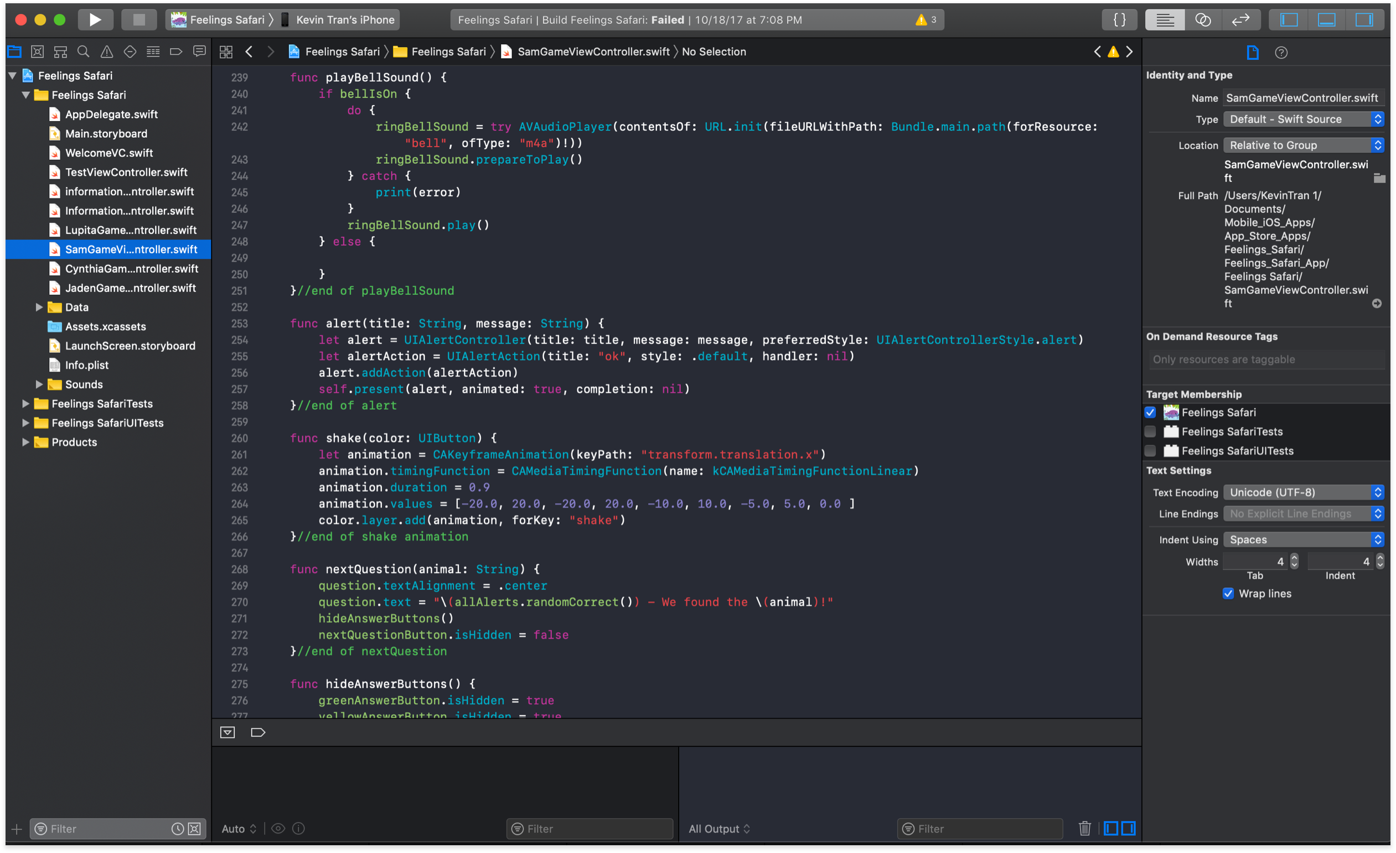Screen dimensions: 1396x853
Task: Click the Tab width stepper
Action: point(1294,561)
